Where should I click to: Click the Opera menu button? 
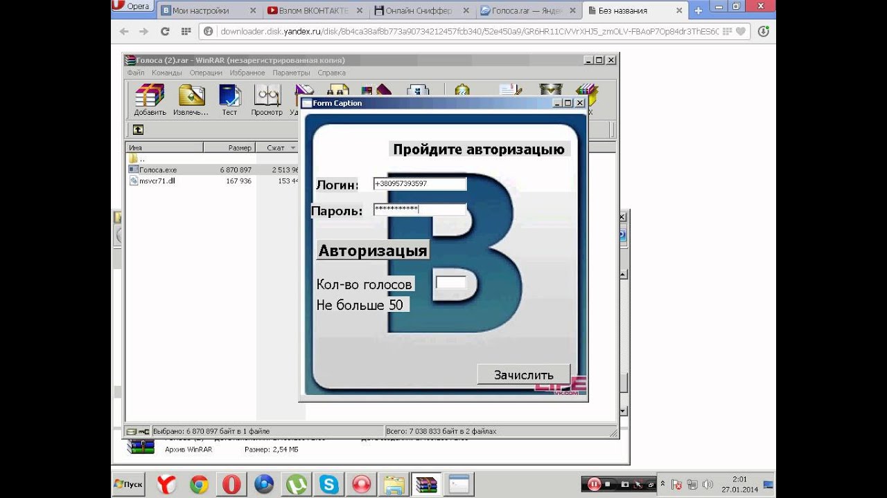coord(133,6)
